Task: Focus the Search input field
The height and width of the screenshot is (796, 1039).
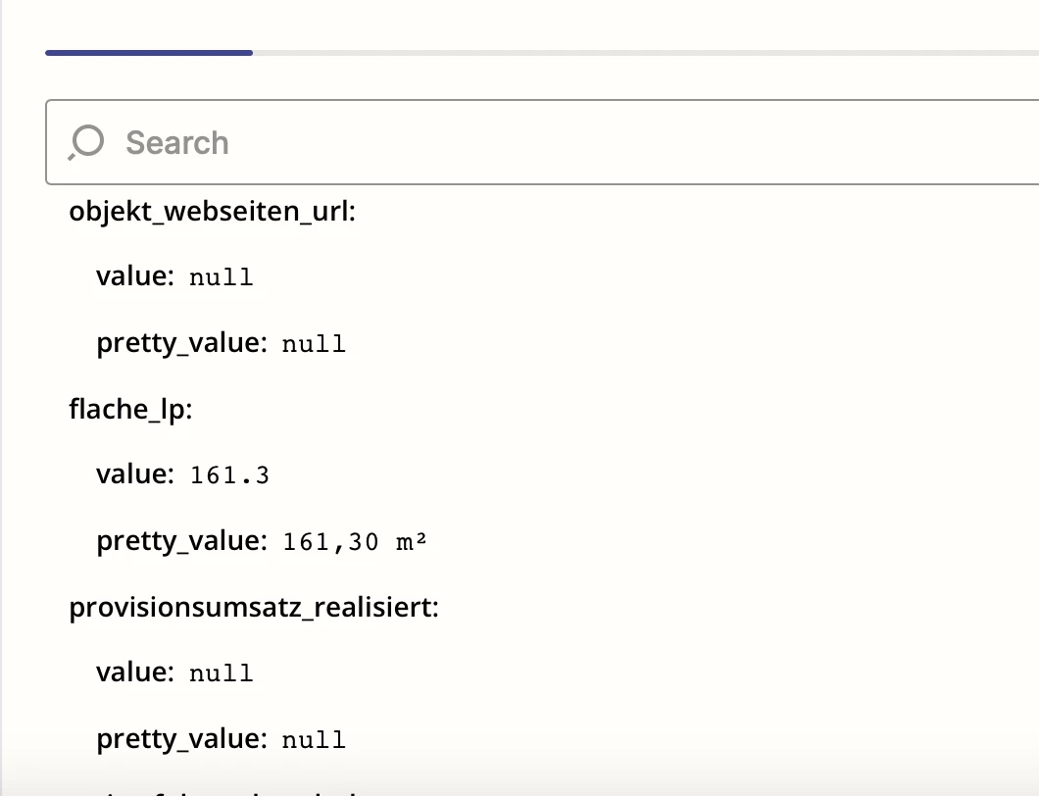Action: pyautogui.click(x=542, y=142)
